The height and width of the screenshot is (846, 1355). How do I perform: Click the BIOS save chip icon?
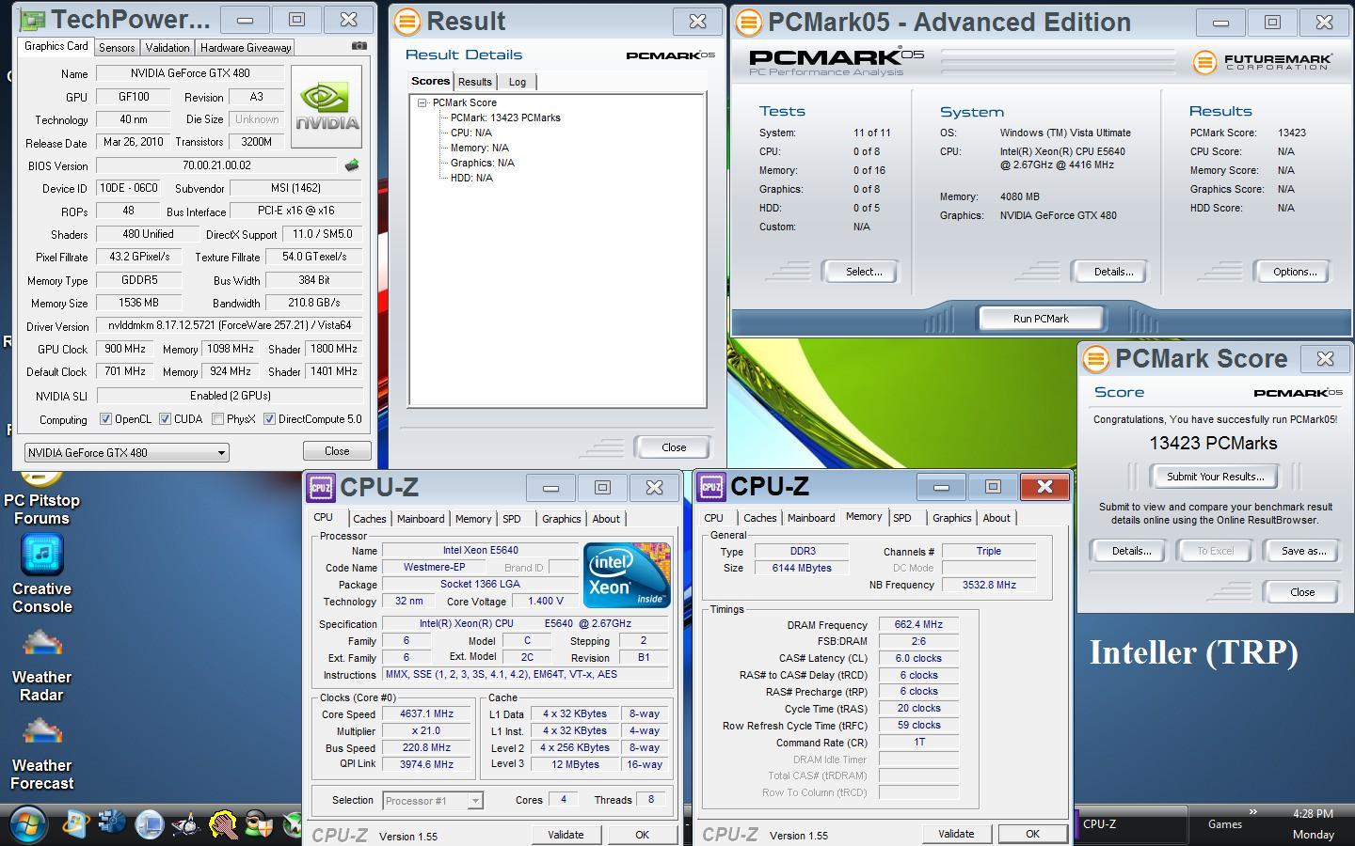coord(352,165)
